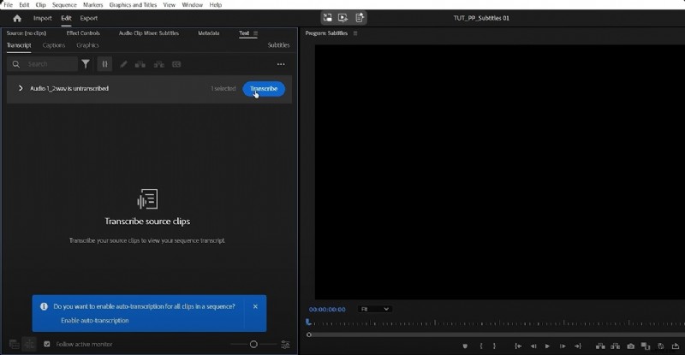The height and width of the screenshot is (355, 685).
Task: Click the Comparison View icon
Action: pyautogui.click(x=646, y=346)
